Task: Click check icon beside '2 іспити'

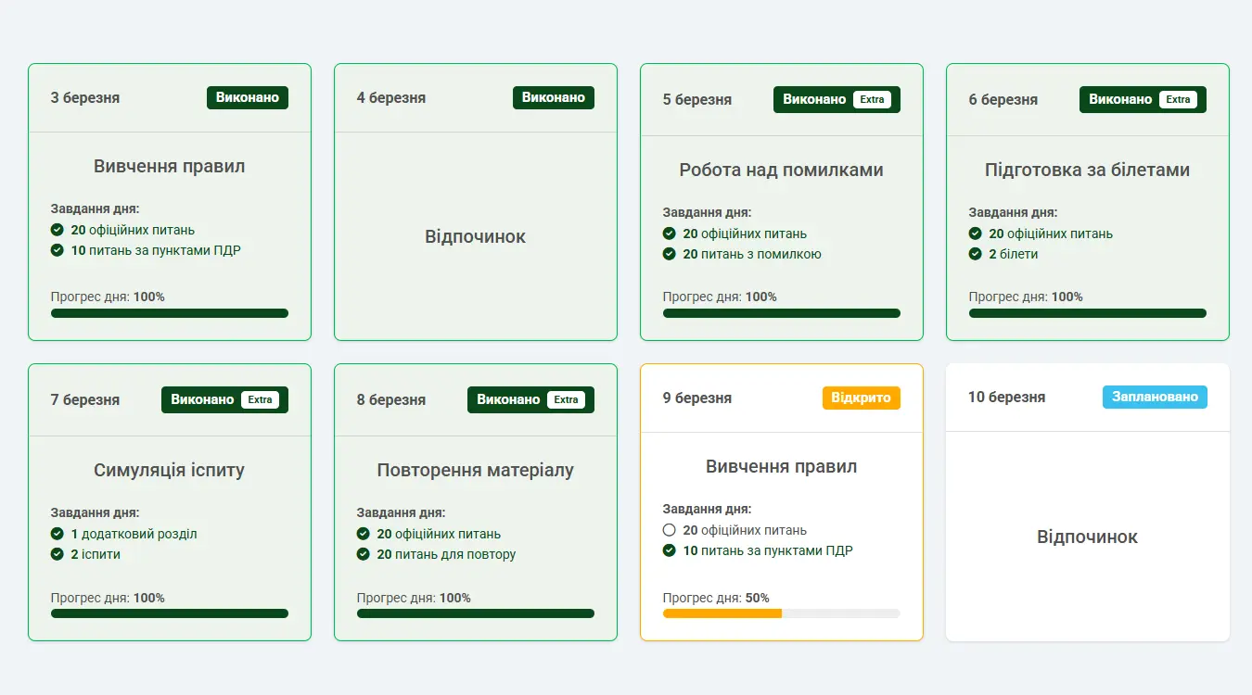Action: 57,554
